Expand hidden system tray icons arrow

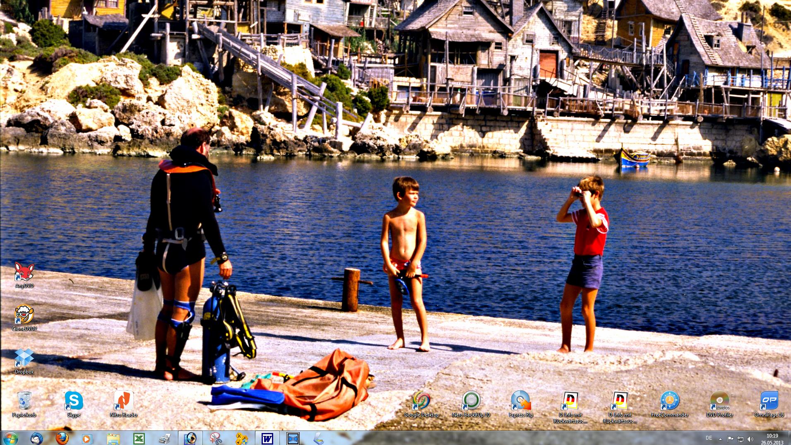(x=720, y=439)
